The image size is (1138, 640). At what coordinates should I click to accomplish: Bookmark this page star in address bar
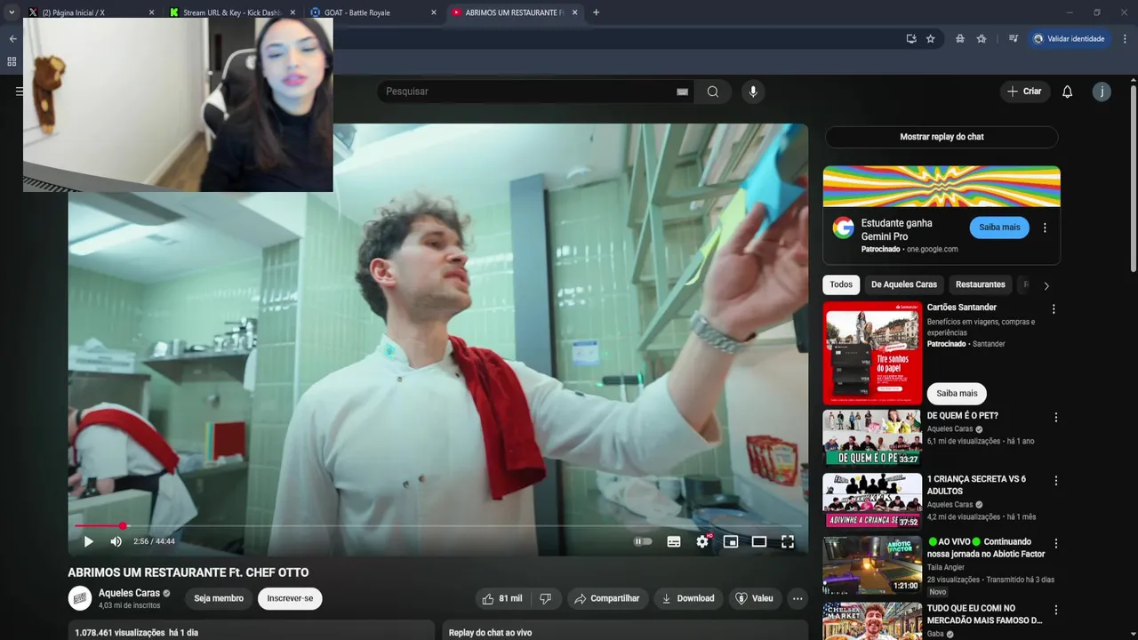(931, 39)
